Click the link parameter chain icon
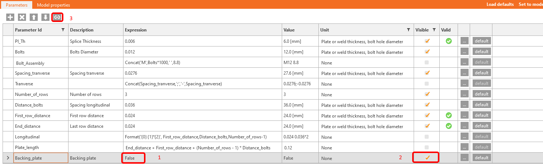Viewport: 543px width, 164px height. (x=57, y=17)
